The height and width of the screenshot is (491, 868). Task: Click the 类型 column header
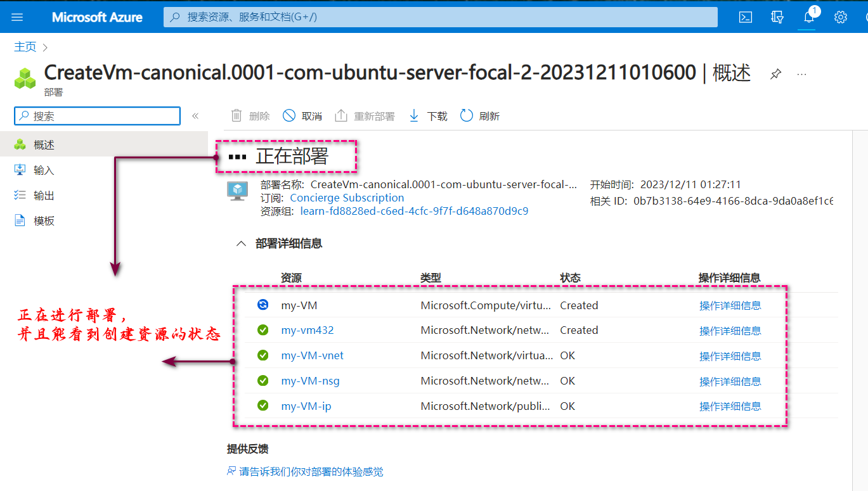[x=431, y=277]
